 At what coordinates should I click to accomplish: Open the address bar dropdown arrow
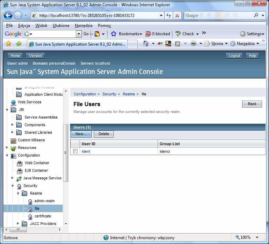click(x=161, y=16)
